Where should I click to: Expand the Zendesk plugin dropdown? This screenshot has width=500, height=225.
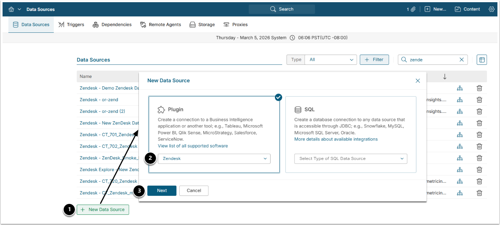tap(214, 159)
